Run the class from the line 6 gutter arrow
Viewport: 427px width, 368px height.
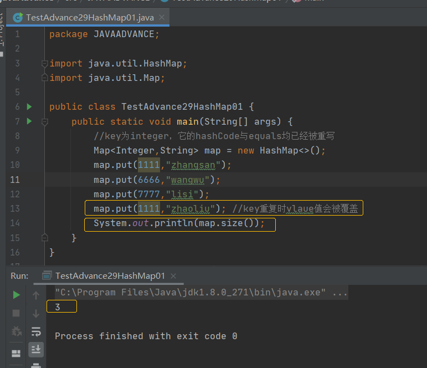click(29, 106)
